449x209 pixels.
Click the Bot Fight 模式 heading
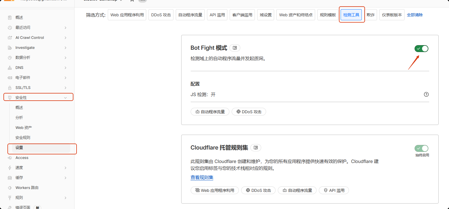pos(209,48)
